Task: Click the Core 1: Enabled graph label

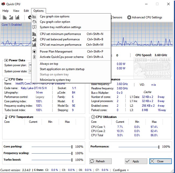Action: click(12, 25)
